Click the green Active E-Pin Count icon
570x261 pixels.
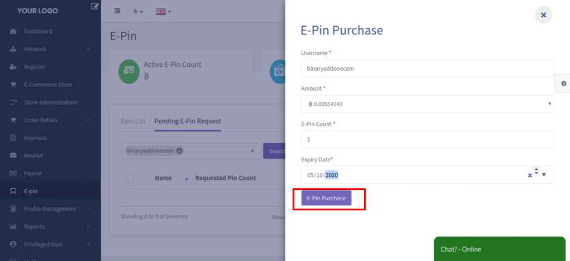pyautogui.click(x=129, y=72)
